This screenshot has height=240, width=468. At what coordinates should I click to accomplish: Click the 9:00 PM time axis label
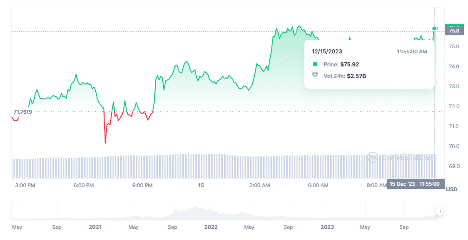[142, 185]
